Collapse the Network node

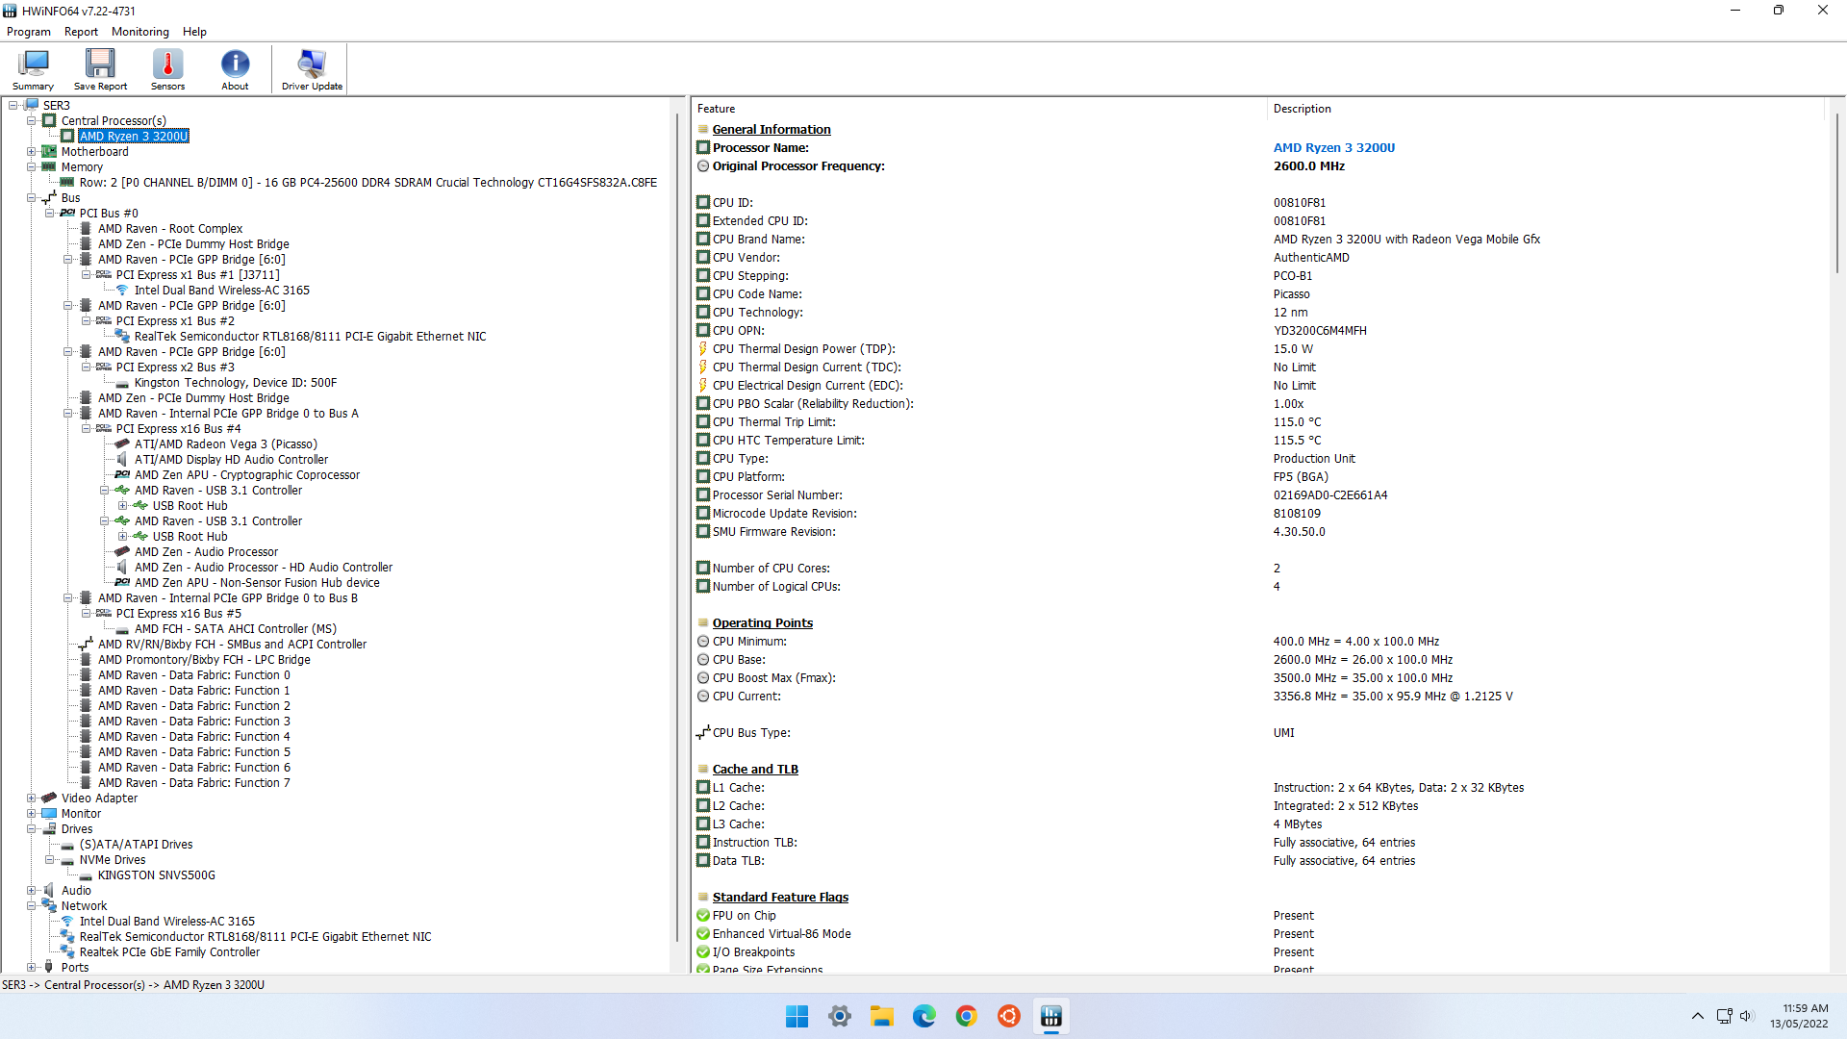click(x=32, y=906)
